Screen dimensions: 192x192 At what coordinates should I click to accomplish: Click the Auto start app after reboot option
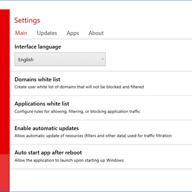tap(101, 157)
